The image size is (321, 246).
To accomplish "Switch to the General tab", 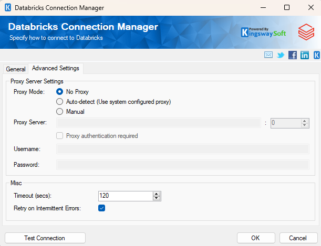I will pos(16,69).
